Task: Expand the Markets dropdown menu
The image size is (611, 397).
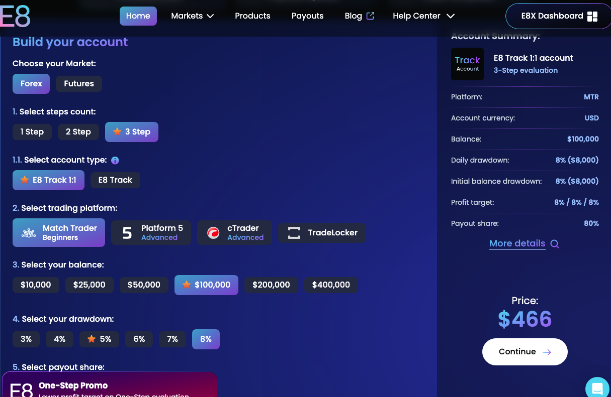Action: (192, 16)
